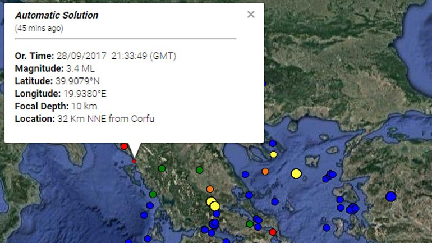This screenshot has height=243, width=432.
Task: Select the small red epicenter marker under popup pointer
Action: point(134,161)
